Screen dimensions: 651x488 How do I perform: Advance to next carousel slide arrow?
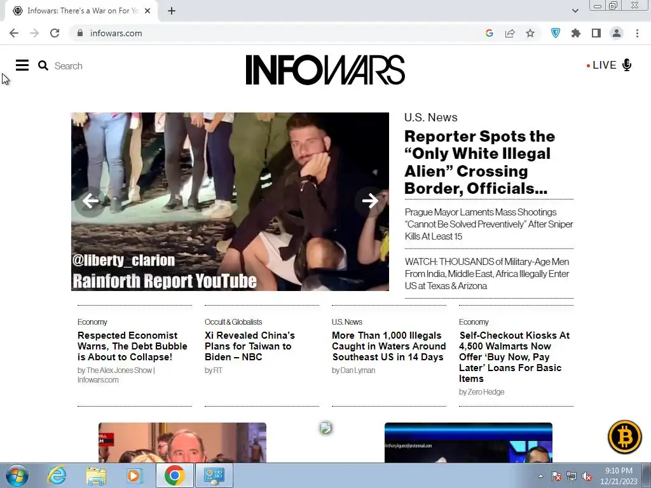369,201
